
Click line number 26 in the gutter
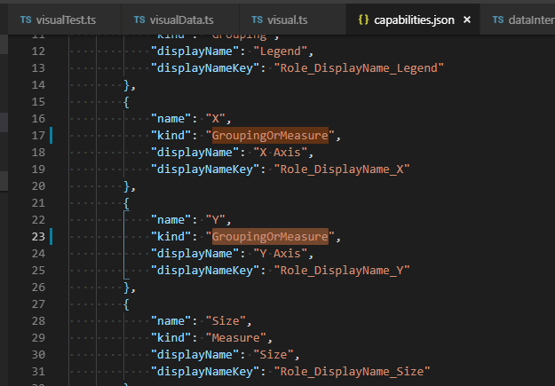click(38, 288)
